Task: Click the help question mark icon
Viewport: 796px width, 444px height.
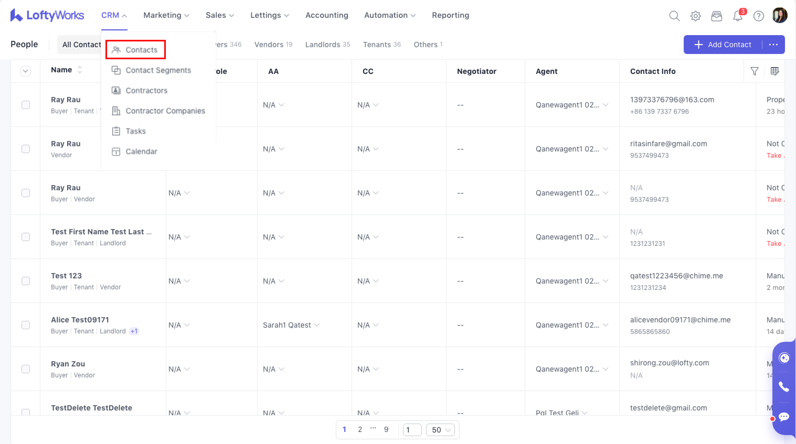Action: tap(758, 15)
